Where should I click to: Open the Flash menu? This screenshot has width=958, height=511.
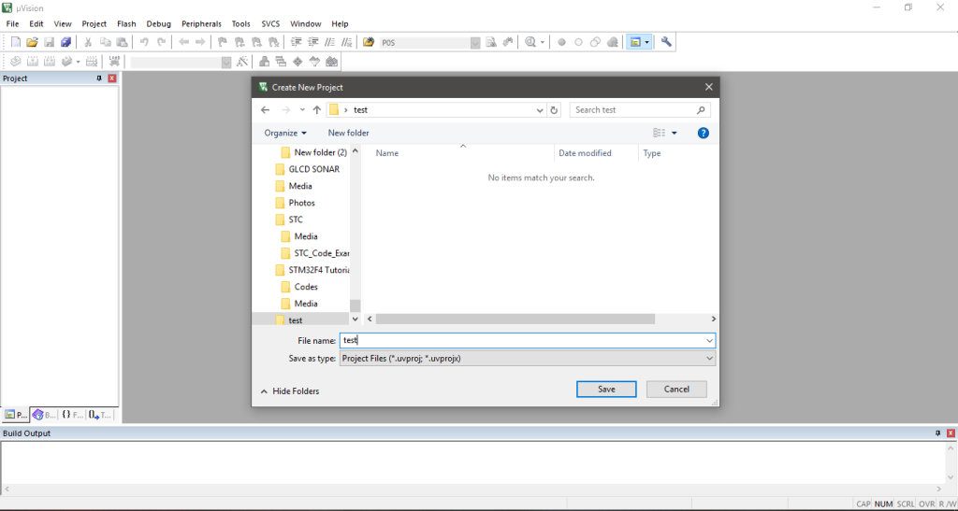tap(126, 23)
